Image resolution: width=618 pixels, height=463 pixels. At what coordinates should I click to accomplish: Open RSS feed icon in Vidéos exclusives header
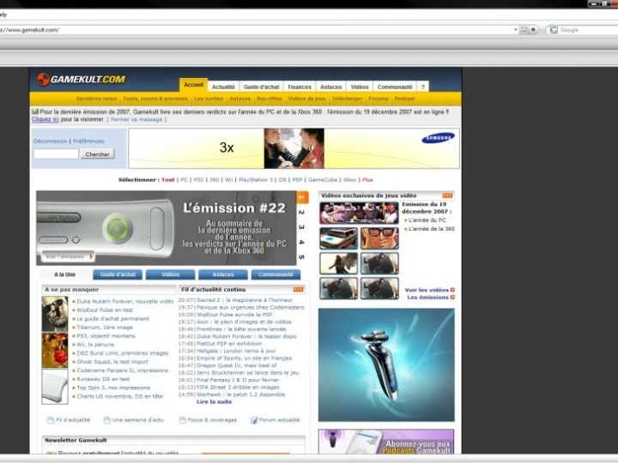pyautogui.click(x=447, y=195)
